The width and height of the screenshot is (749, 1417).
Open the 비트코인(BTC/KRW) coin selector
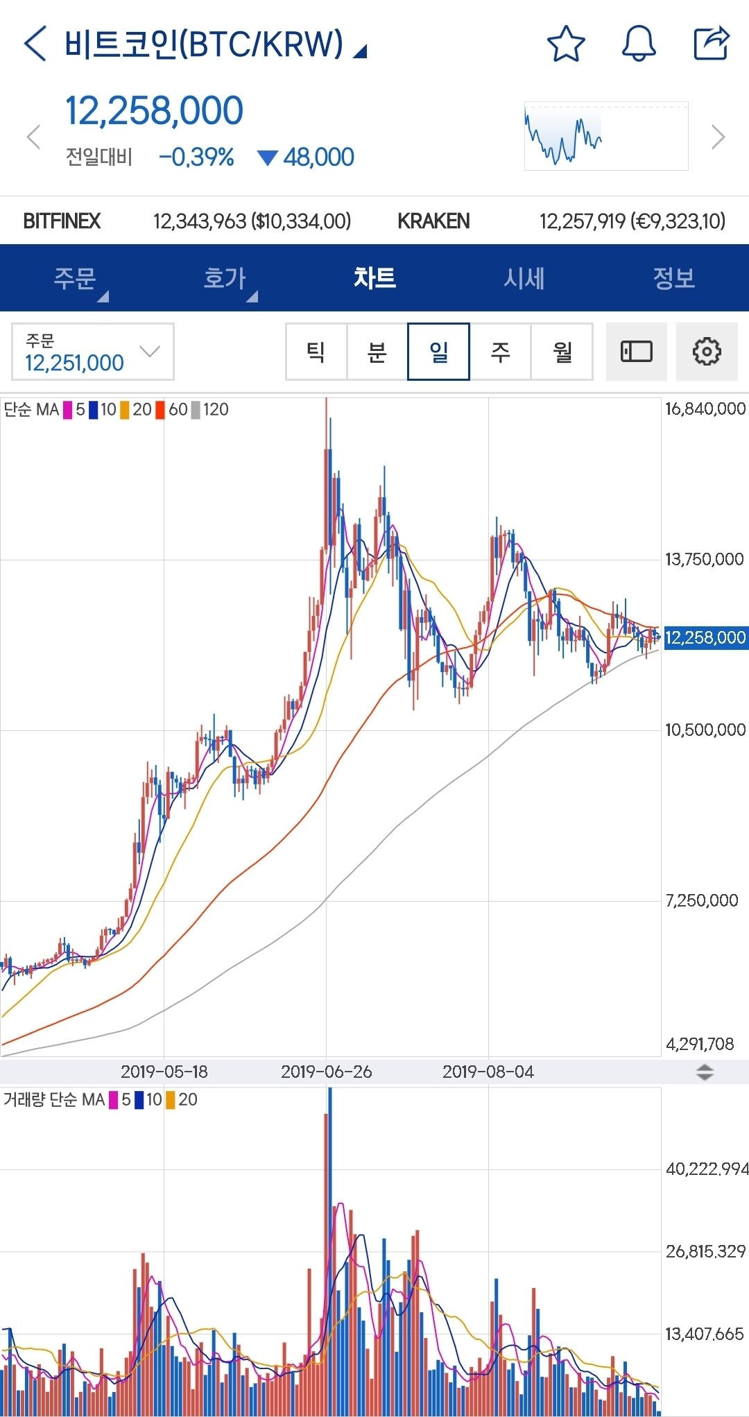point(215,45)
